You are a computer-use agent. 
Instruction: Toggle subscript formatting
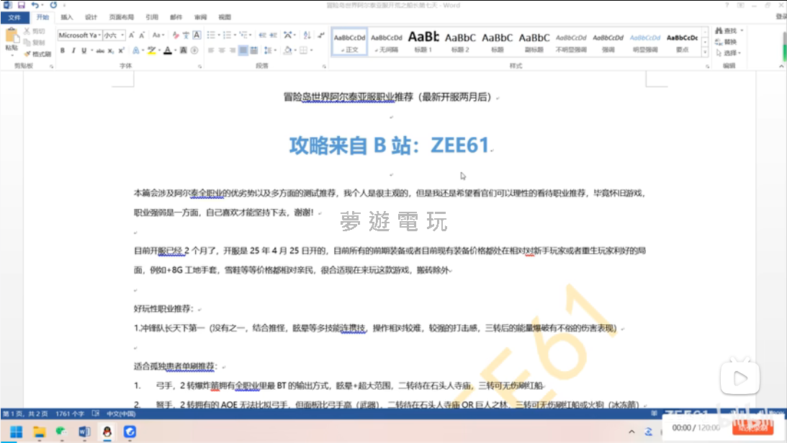(x=111, y=50)
